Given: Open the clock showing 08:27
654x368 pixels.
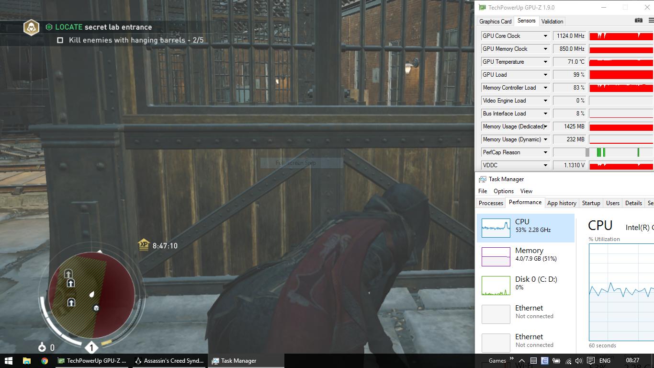Looking at the screenshot, I should (x=632, y=360).
